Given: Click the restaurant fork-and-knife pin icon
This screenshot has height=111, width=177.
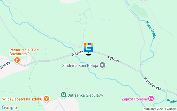Looking at the screenshot, I should pyautogui.click(x=17, y=60).
